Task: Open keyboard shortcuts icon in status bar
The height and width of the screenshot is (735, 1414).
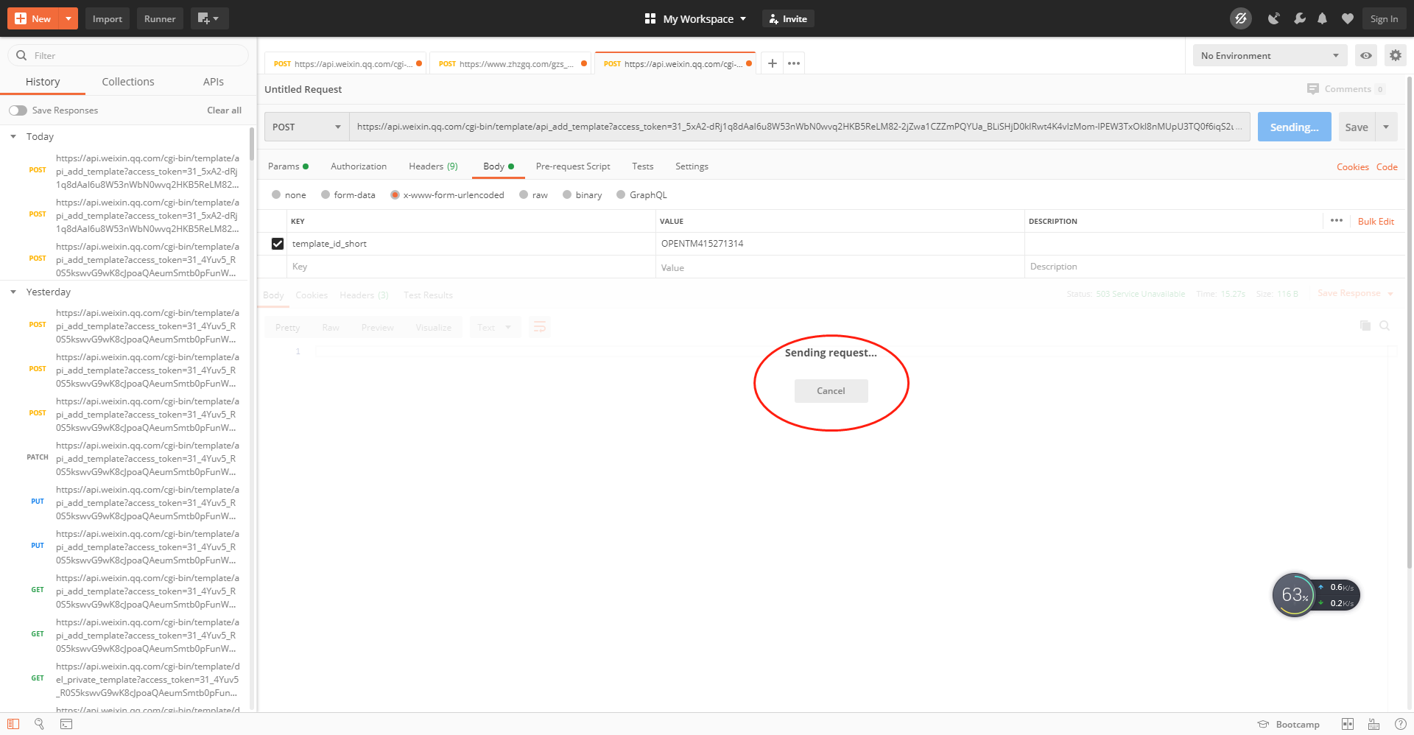Action: click(1374, 724)
